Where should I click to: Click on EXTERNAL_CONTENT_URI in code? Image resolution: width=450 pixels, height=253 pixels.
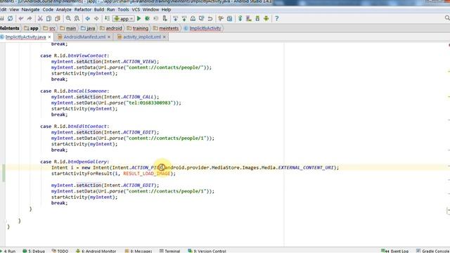[306, 167]
